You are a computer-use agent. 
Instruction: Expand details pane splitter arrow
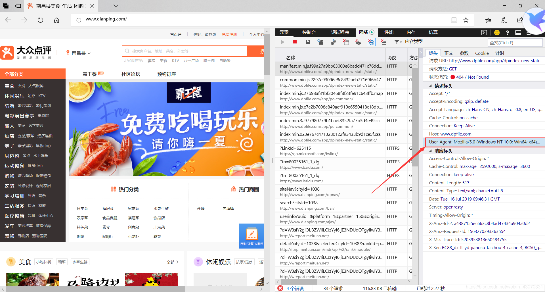point(421,52)
